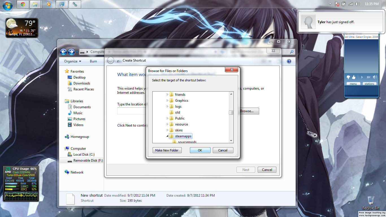This screenshot has height=217, width=386.
Task: Open recent pages dropdown beside forward arrow
Action: (x=77, y=52)
